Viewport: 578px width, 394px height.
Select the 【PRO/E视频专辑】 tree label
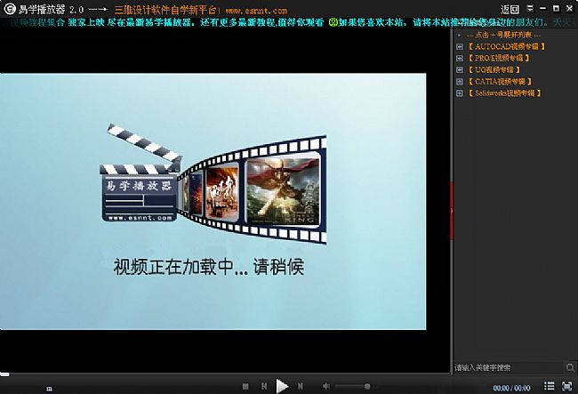(499, 58)
